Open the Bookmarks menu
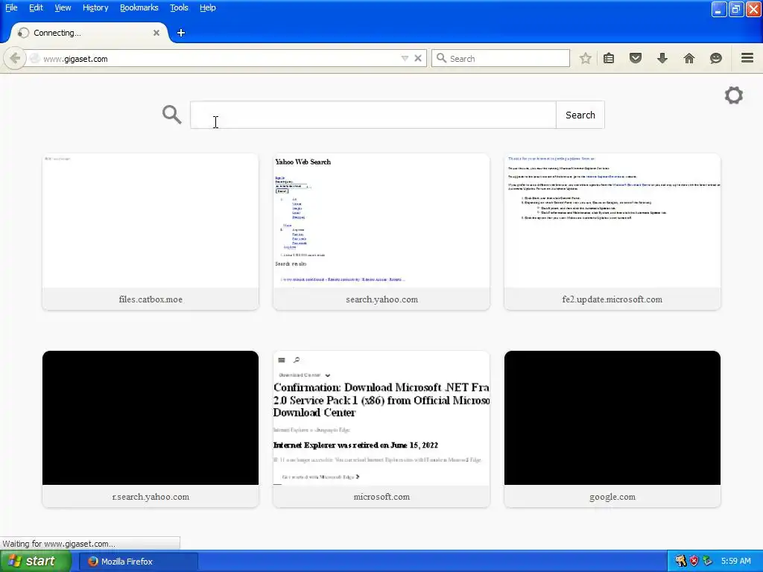763x572 pixels. [x=139, y=7]
